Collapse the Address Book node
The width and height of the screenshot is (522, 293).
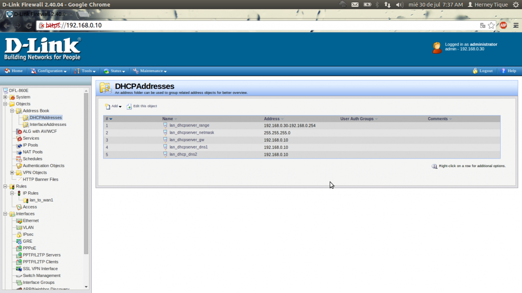click(12, 111)
